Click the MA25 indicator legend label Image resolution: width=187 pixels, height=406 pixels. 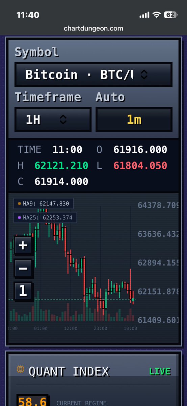point(45,217)
